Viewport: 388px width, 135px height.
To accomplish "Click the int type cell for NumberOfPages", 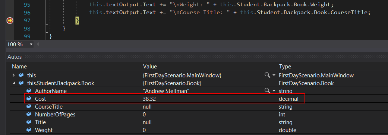I will 282,115.
